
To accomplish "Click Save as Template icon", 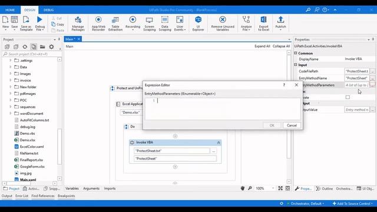I will click(x=26, y=24).
